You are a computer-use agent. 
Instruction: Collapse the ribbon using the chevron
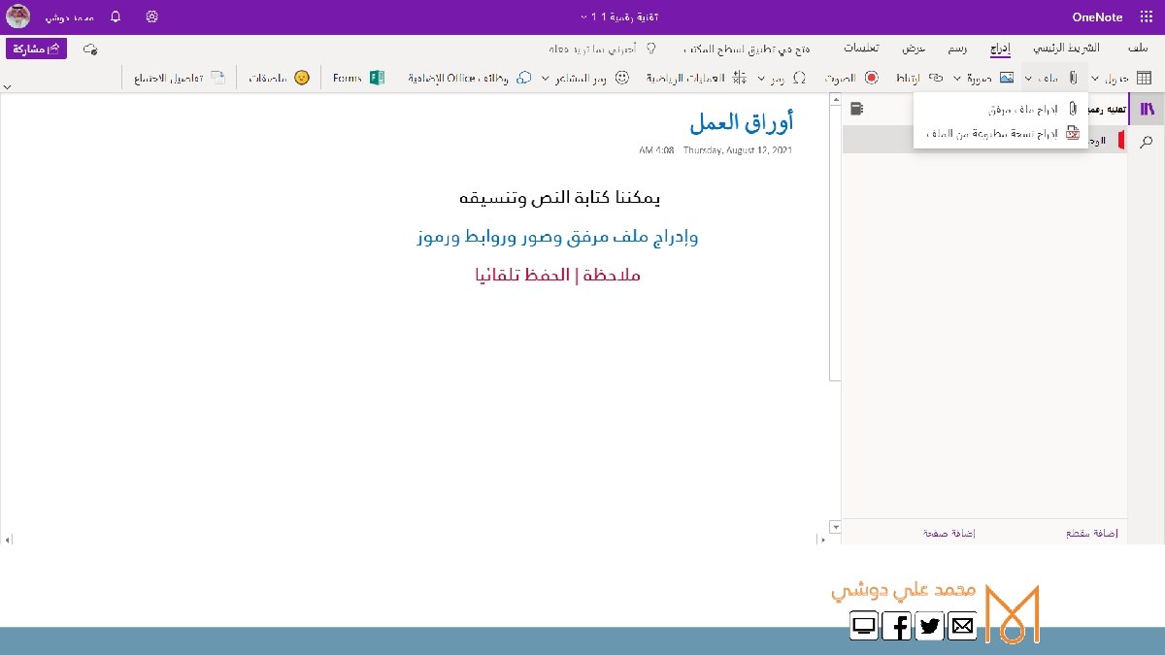[8, 86]
